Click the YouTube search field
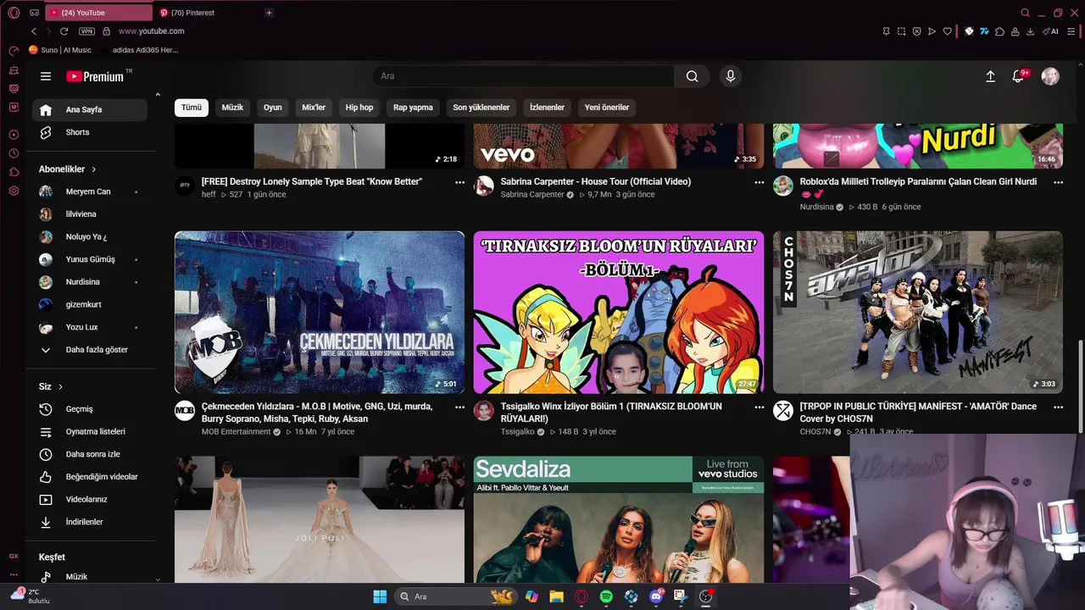Screen dimensions: 1085x610 (x=524, y=76)
